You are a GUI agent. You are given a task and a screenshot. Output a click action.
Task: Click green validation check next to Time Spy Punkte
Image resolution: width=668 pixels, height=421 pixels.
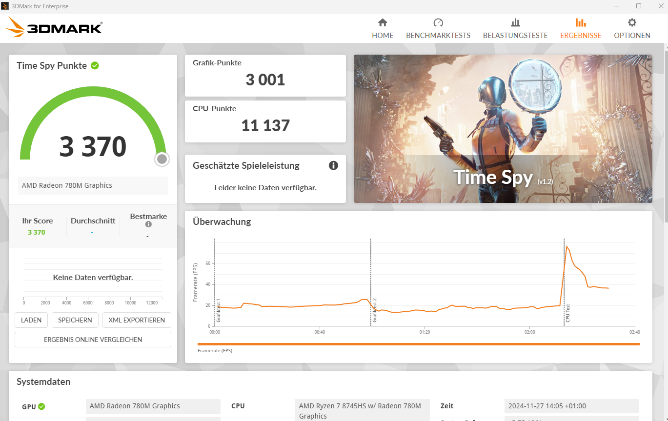click(x=95, y=65)
